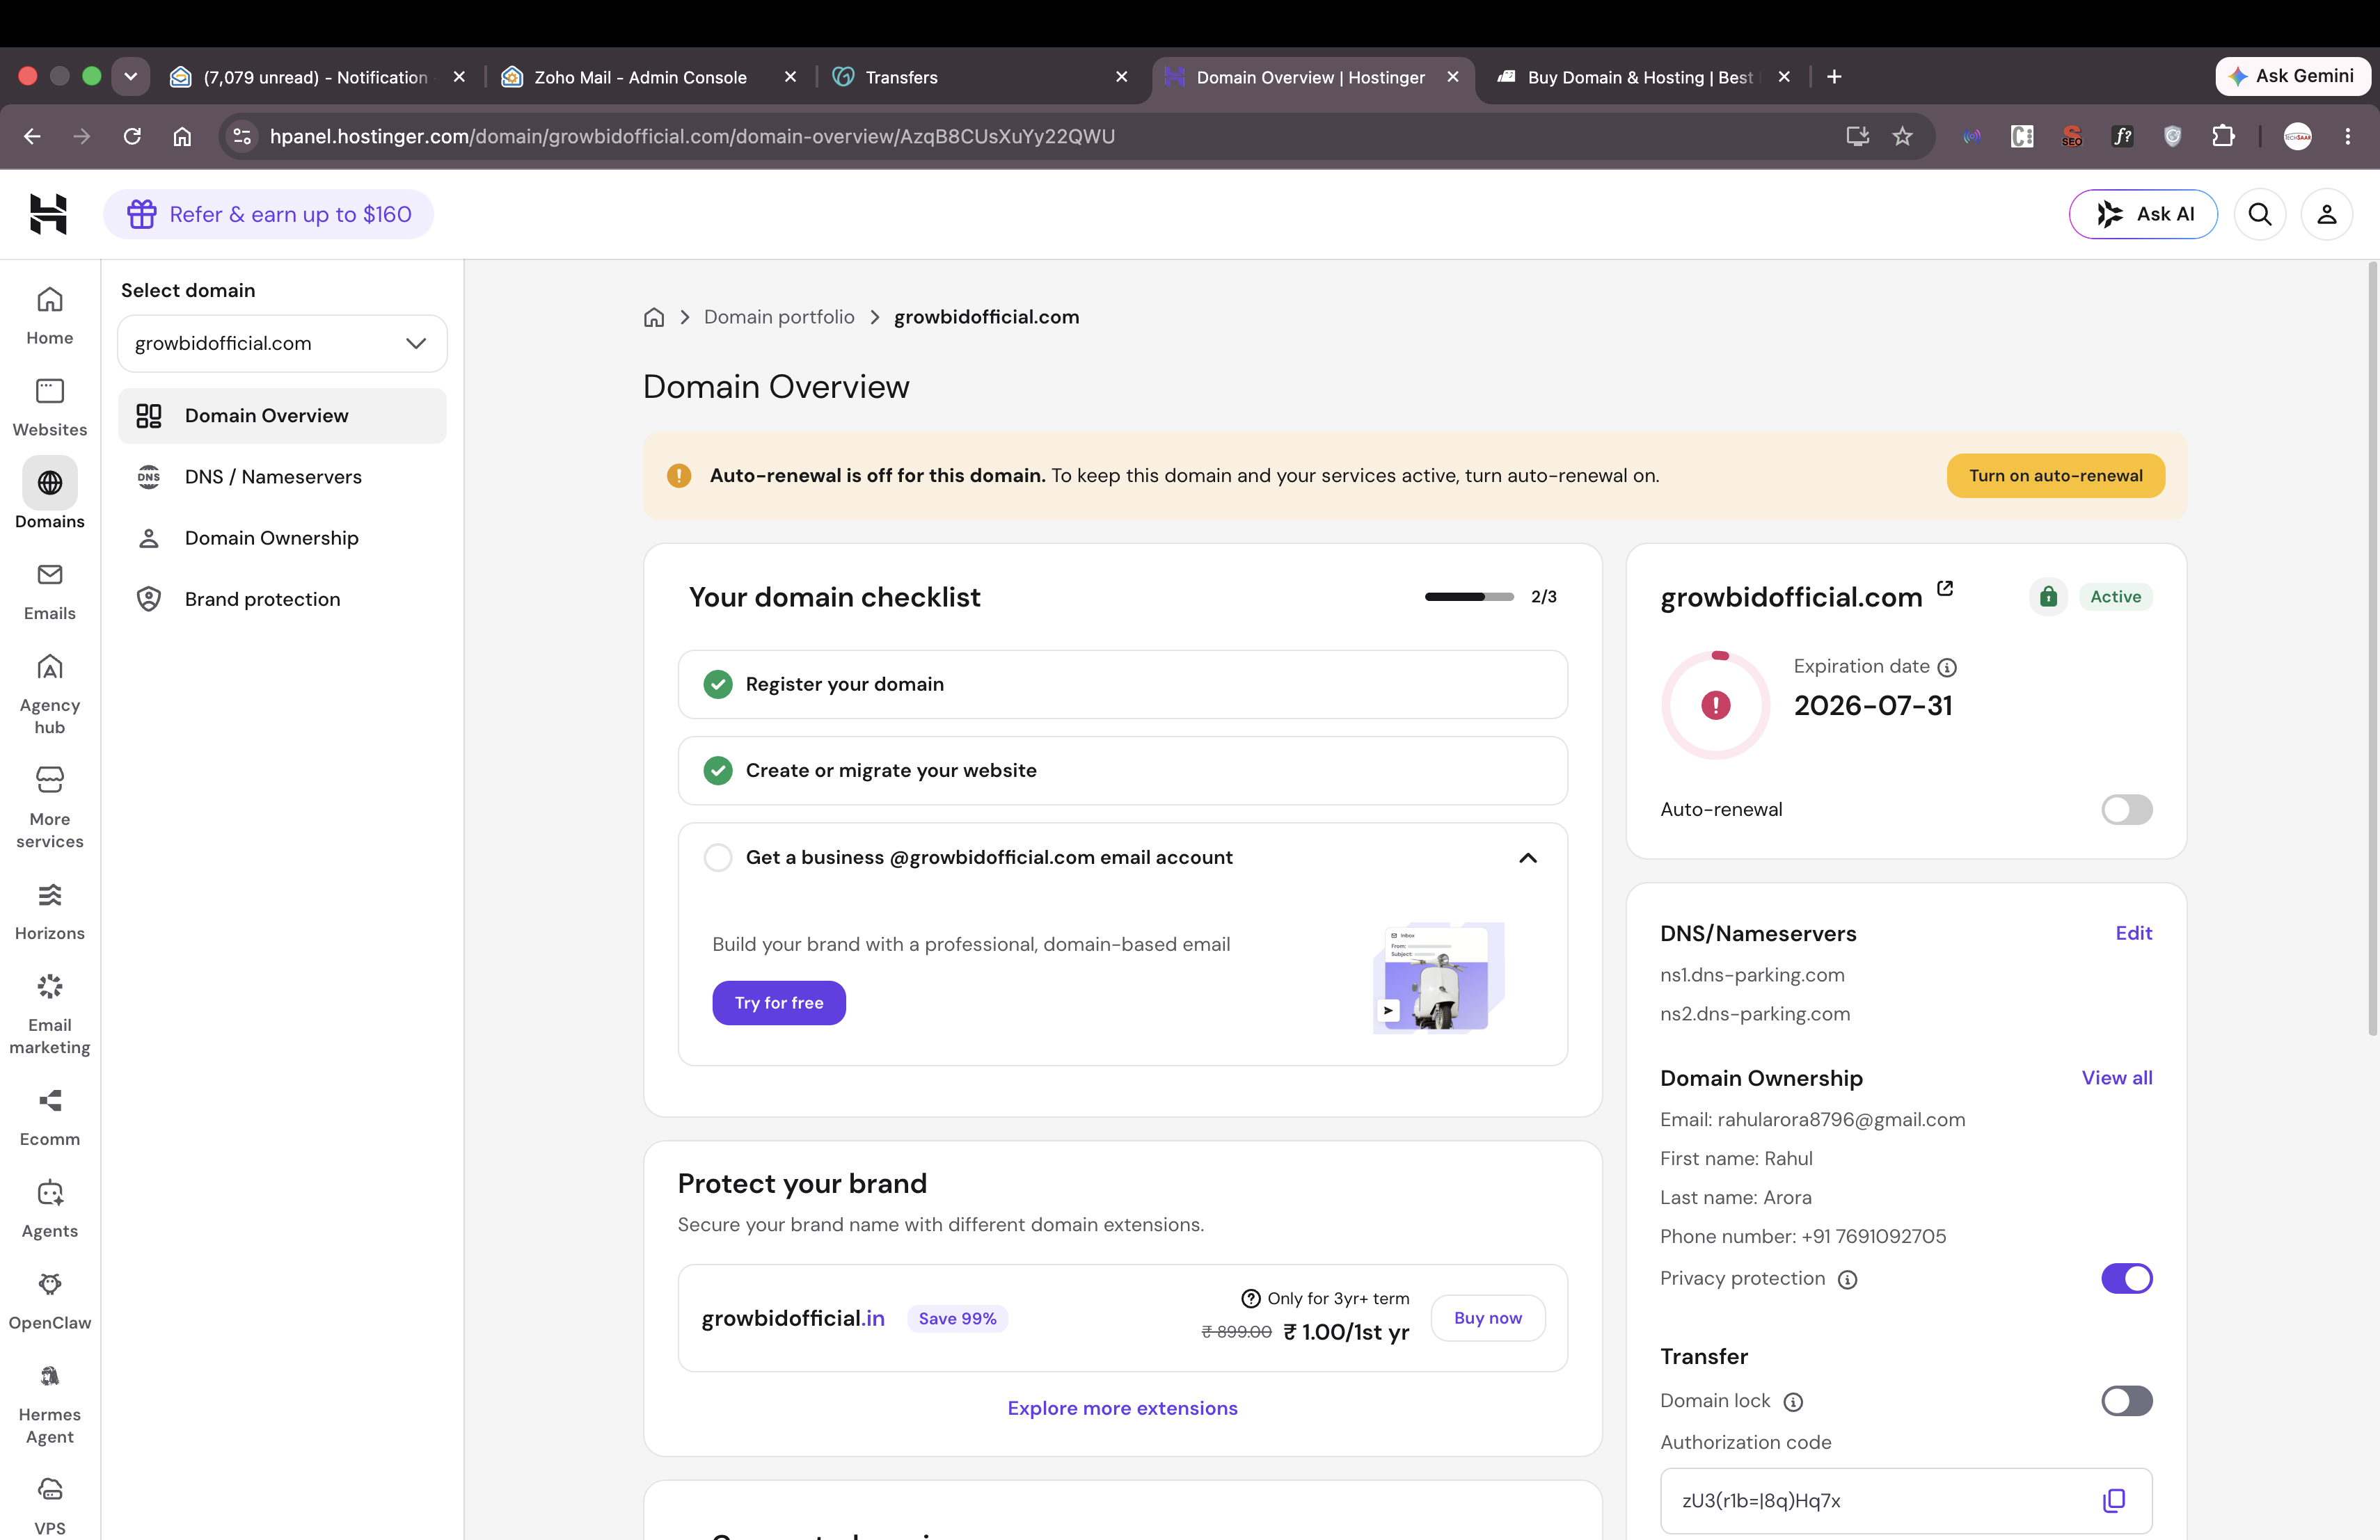The image size is (2380, 1540).
Task: Open the Chrome tab search dropdown
Action: click(x=130, y=77)
